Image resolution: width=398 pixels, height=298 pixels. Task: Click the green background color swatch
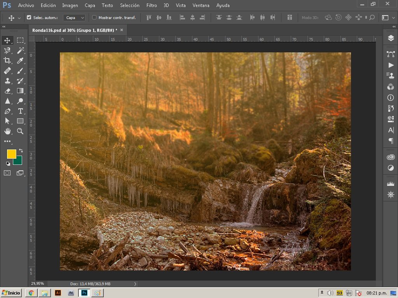coord(19,161)
